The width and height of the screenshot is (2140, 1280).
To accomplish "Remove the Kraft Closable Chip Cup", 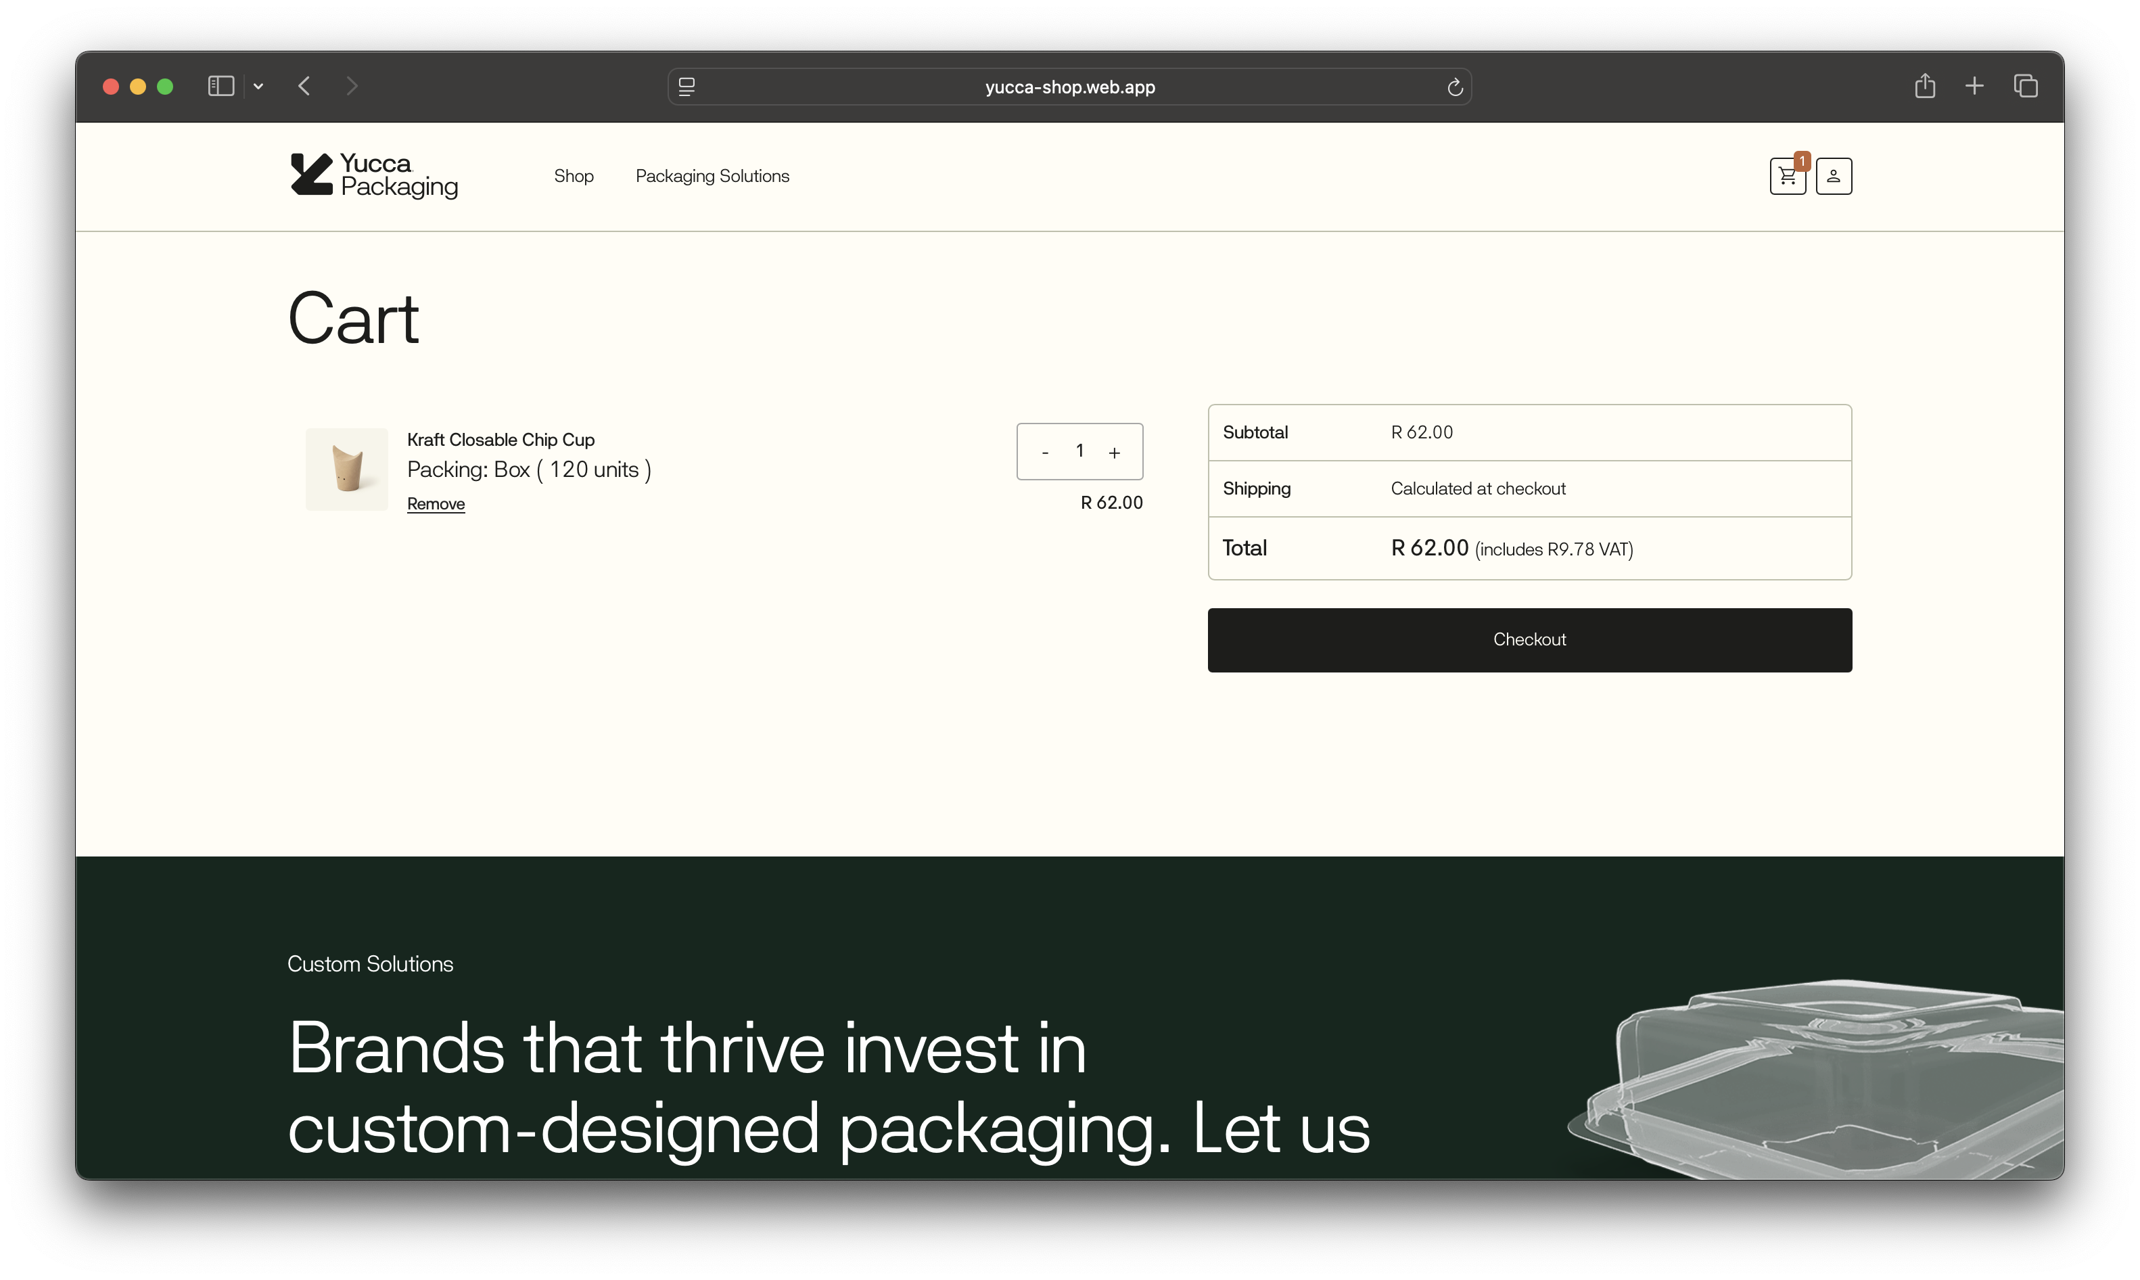I will point(436,504).
